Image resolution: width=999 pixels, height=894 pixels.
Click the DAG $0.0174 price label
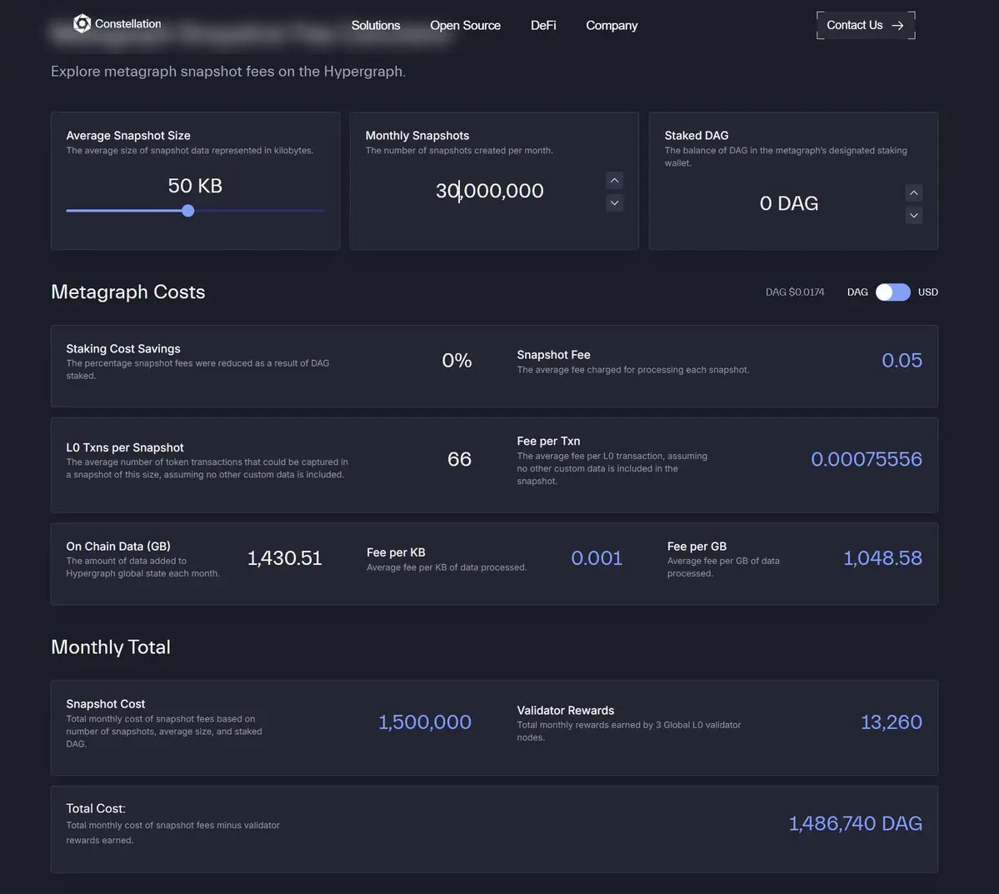click(795, 292)
